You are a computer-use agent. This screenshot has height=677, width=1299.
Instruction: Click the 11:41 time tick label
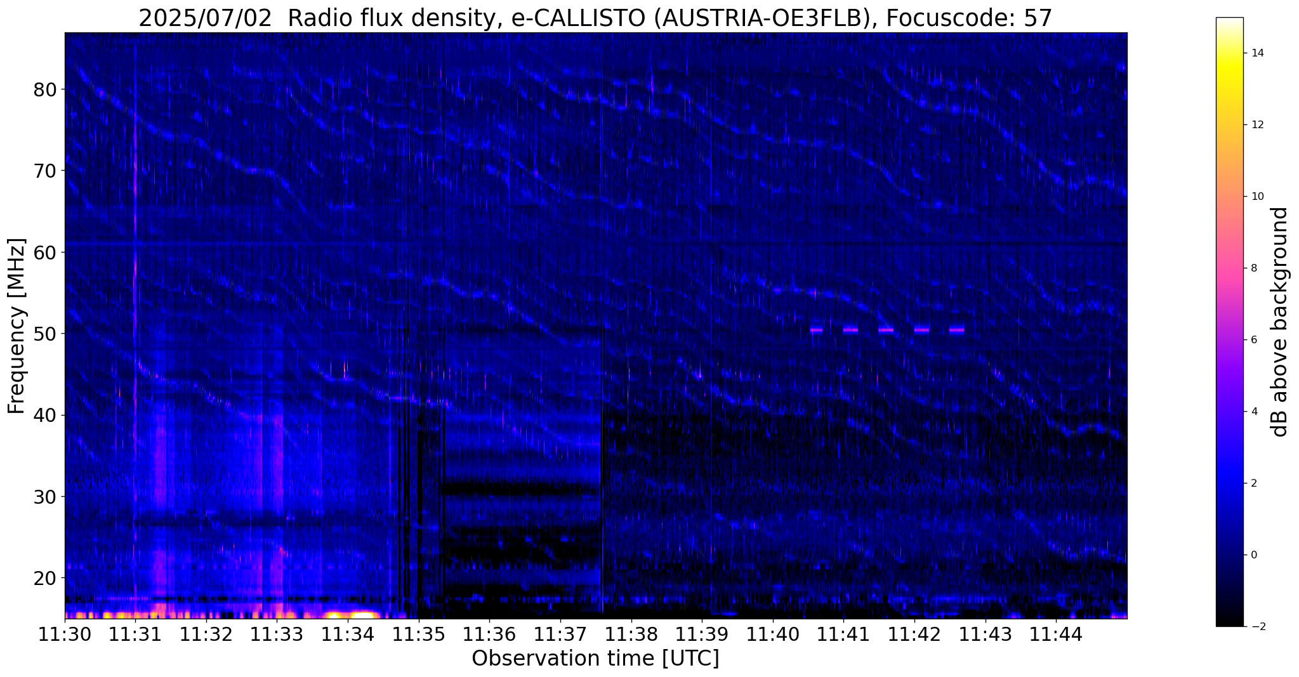point(844,634)
